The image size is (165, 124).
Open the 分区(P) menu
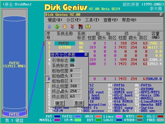pos(74,20)
